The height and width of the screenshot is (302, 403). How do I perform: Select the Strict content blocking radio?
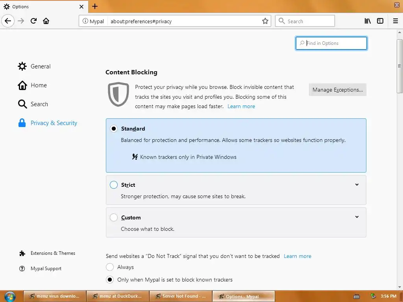pos(114,185)
